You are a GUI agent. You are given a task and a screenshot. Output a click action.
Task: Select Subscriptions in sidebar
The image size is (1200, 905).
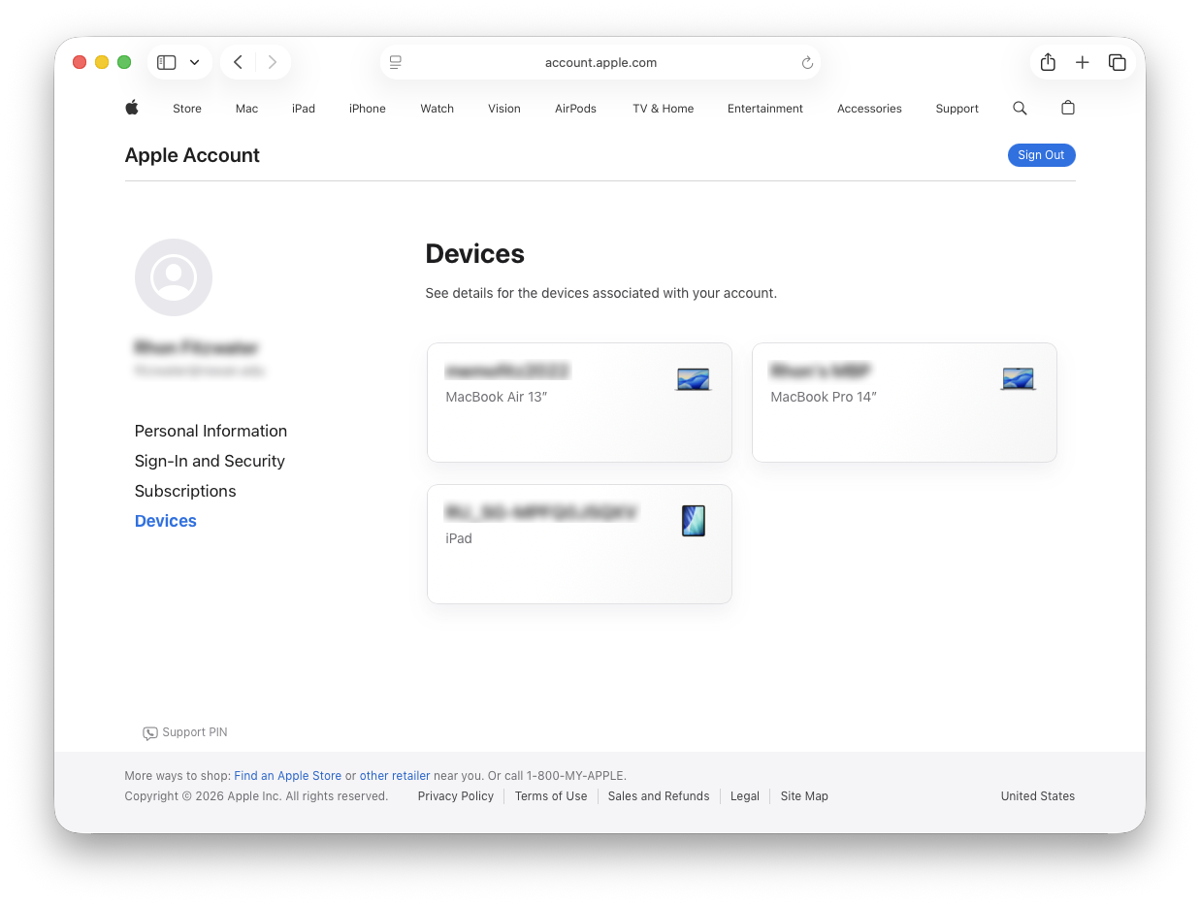tap(185, 491)
